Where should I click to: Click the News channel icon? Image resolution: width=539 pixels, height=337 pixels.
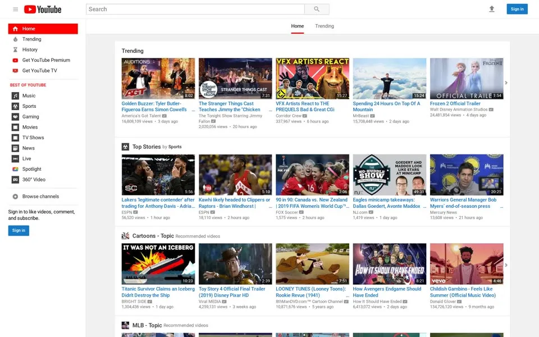click(15, 148)
